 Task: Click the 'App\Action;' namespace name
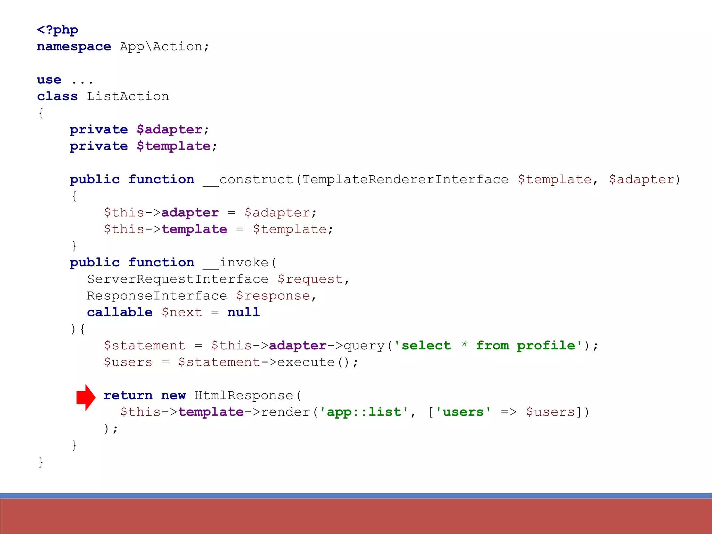tap(164, 46)
